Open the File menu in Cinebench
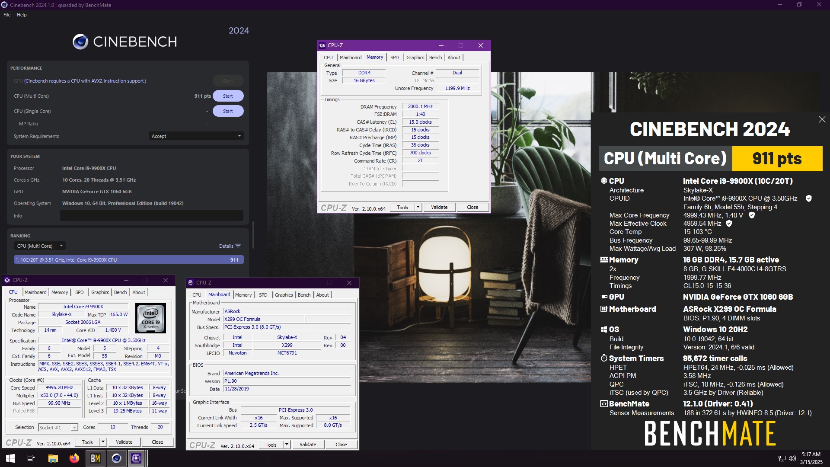Image resolution: width=830 pixels, height=467 pixels. click(x=7, y=15)
